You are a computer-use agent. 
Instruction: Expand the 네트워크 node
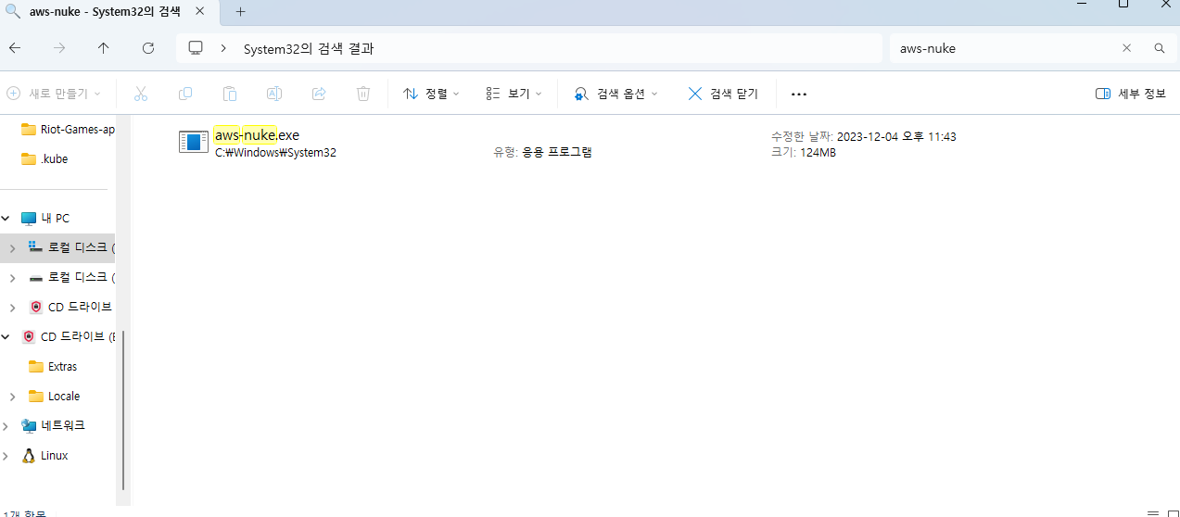6,426
